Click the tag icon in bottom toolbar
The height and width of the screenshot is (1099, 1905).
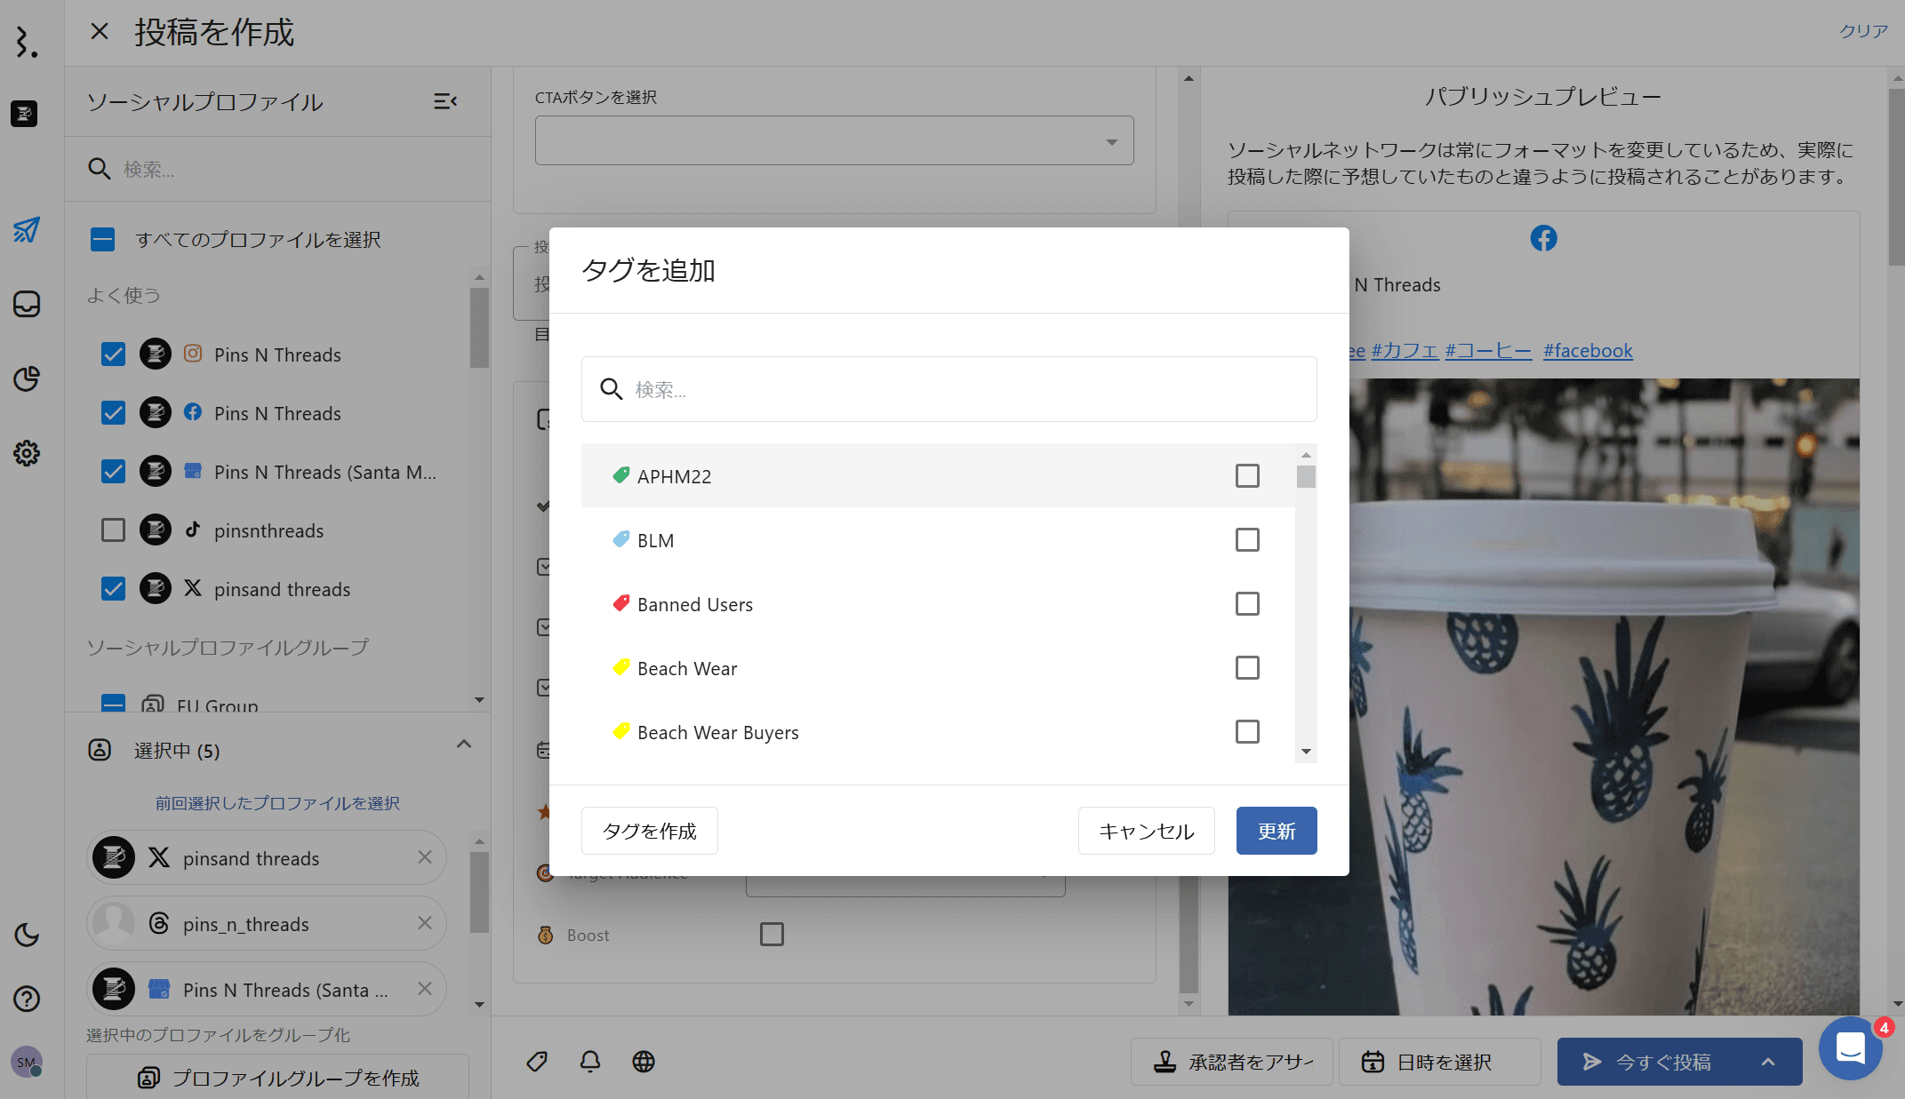(x=537, y=1062)
